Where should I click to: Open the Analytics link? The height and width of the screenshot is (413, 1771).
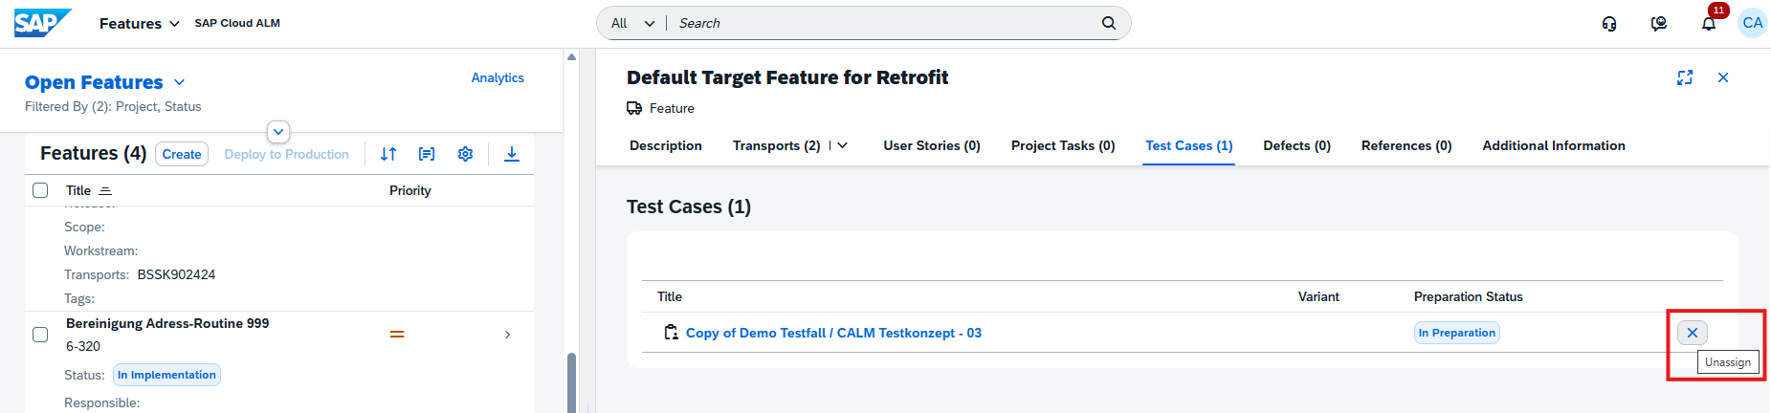coord(498,77)
